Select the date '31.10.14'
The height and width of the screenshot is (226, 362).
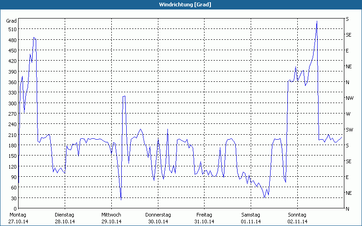tap(205, 221)
